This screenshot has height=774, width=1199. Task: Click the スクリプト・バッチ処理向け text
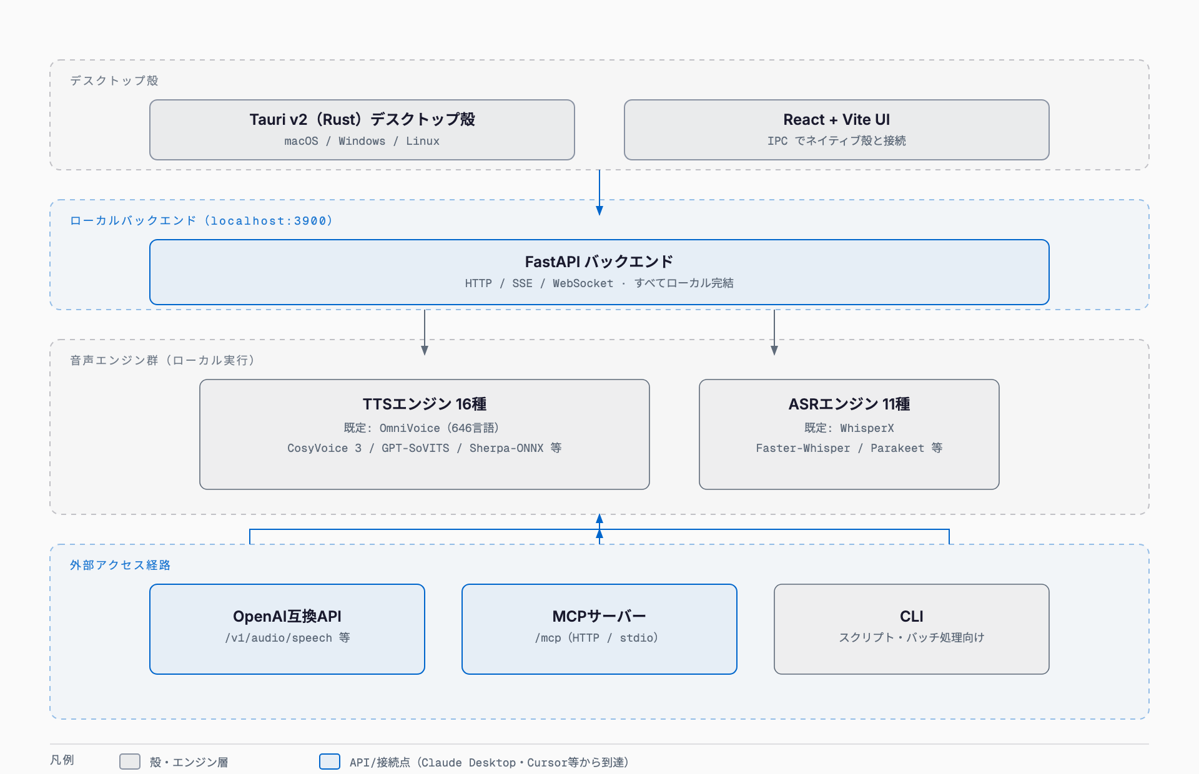(x=912, y=637)
